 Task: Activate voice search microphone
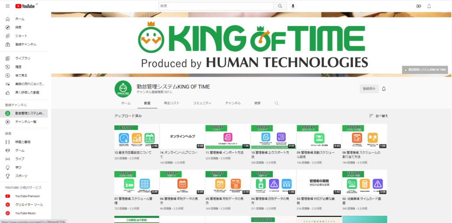pyautogui.click(x=293, y=6)
